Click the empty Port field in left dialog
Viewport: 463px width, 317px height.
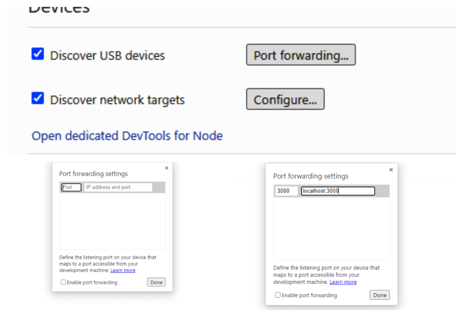(x=71, y=187)
